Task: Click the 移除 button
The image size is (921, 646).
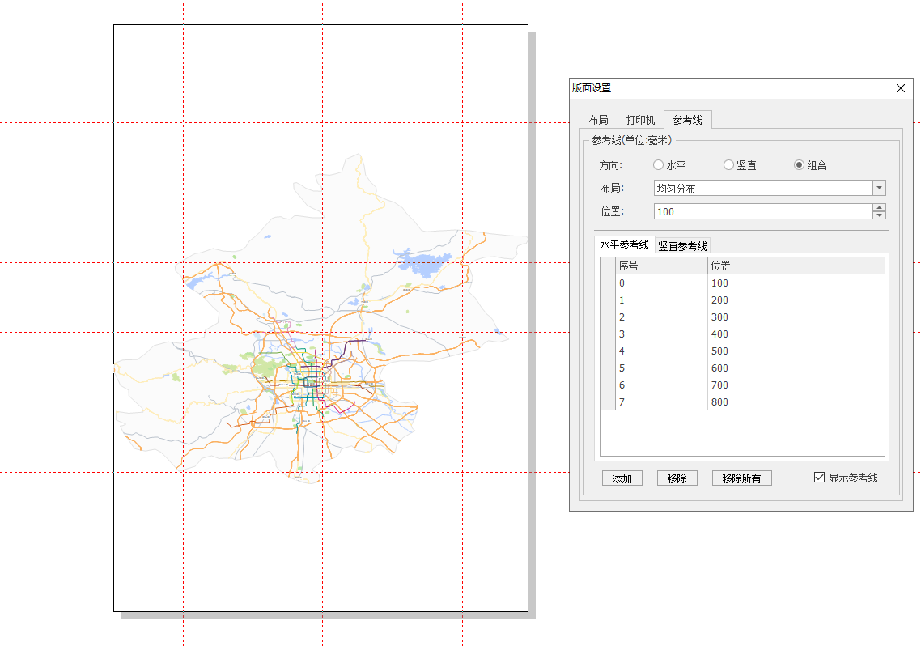Action: pos(677,478)
